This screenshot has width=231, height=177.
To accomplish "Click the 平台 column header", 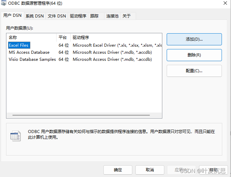I will coord(63,38).
